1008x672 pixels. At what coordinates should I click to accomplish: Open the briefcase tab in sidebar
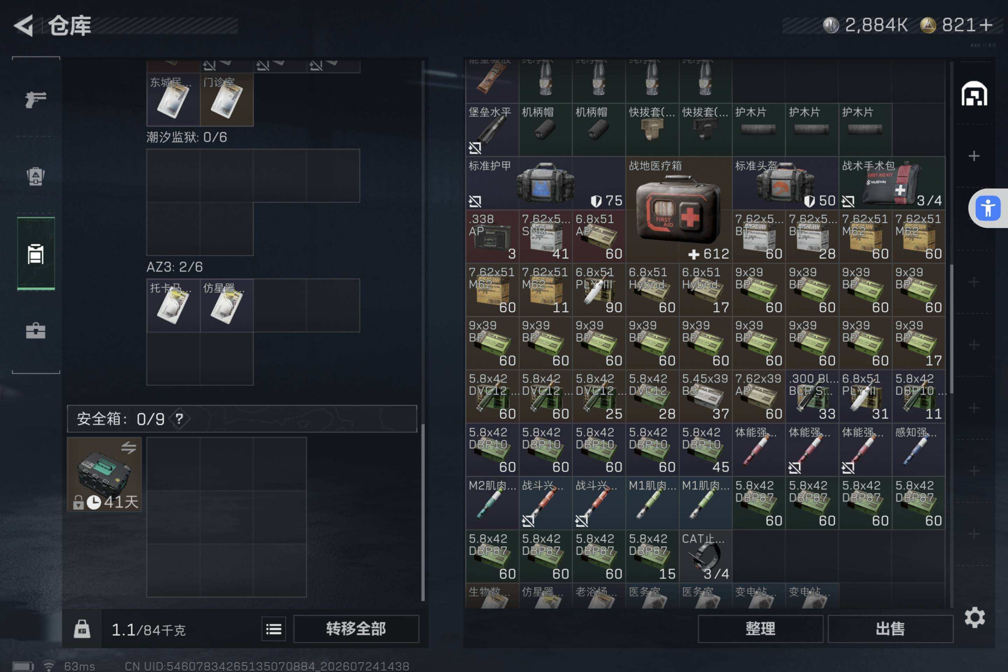36,331
